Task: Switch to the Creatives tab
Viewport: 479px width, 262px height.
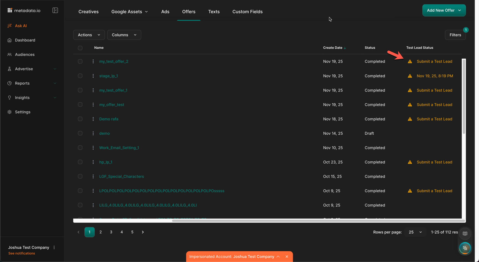Action: point(88,12)
